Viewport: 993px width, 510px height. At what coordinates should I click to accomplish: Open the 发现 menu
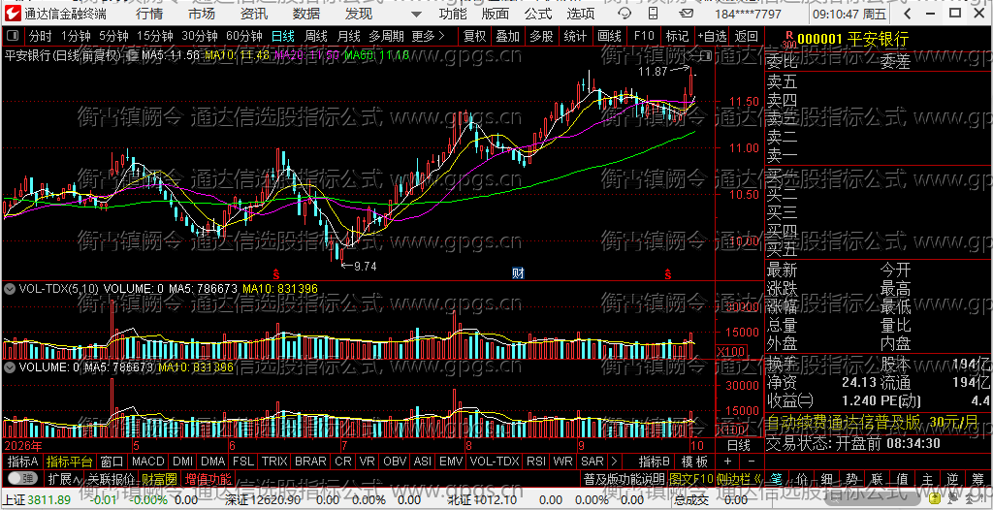pyautogui.click(x=359, y=14)
